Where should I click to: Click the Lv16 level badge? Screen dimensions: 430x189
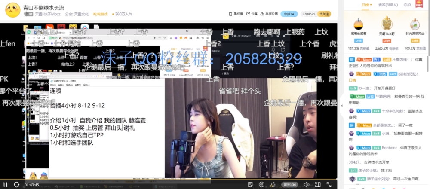pyautogui.click(x=359, y=41)
